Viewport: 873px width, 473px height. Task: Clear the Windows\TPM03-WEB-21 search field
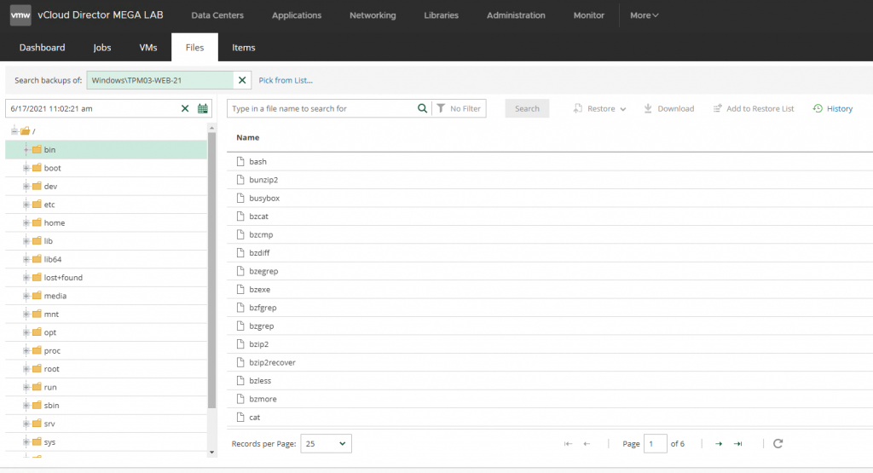click(242, 80)
